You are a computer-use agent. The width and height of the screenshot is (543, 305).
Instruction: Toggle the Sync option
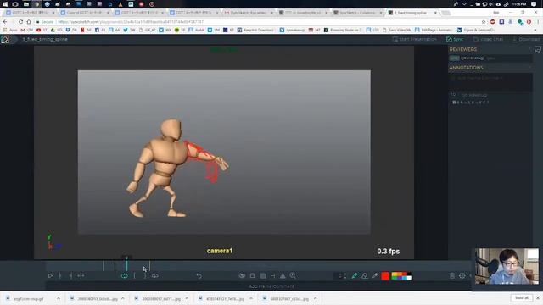coord(455,39)
